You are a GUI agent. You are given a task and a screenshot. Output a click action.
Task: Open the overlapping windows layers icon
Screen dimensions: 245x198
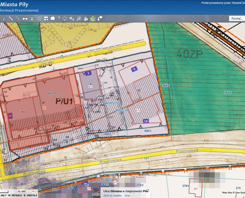tap(39, 18)
